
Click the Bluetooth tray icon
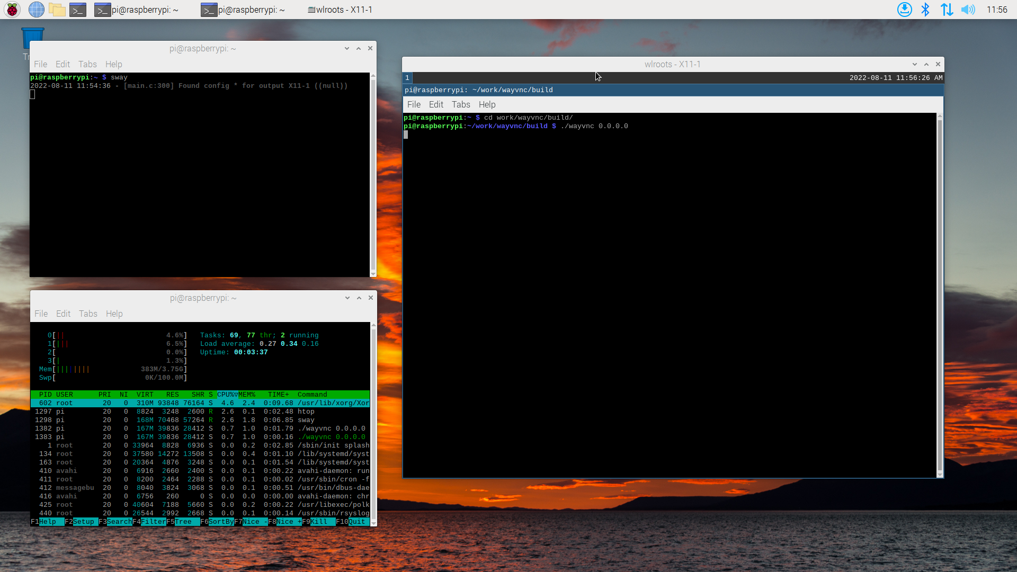925,10
